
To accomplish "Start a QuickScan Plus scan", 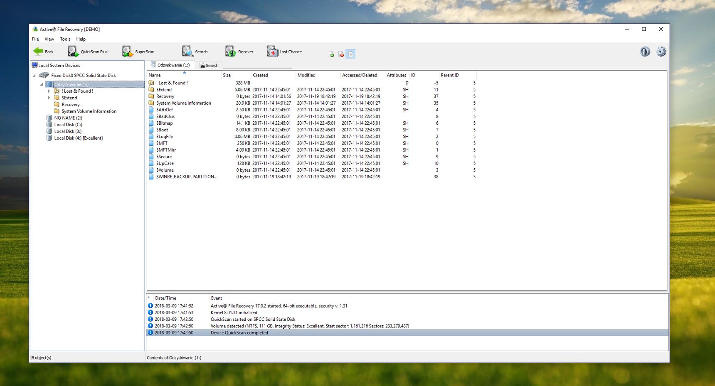I will click(x=88, y=52).
